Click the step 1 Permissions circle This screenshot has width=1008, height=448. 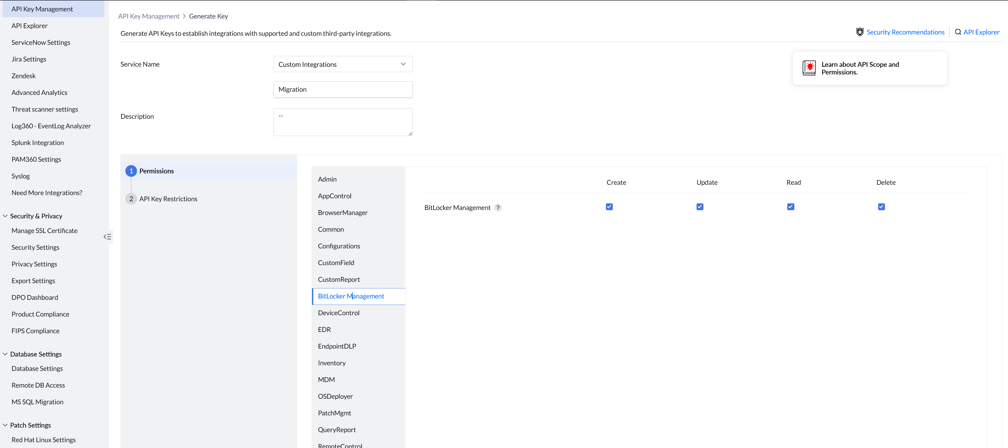[x=131, y=171]
